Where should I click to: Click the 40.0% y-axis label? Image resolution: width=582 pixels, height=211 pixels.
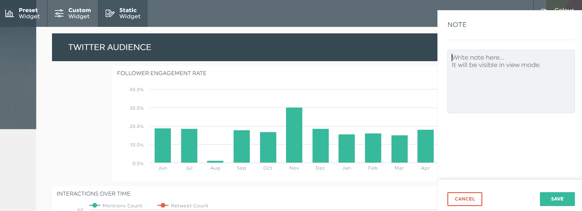(137, 90)
